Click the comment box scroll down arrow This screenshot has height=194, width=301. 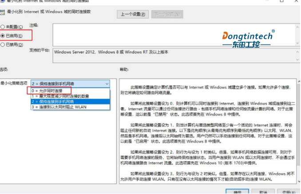(297, 43)
